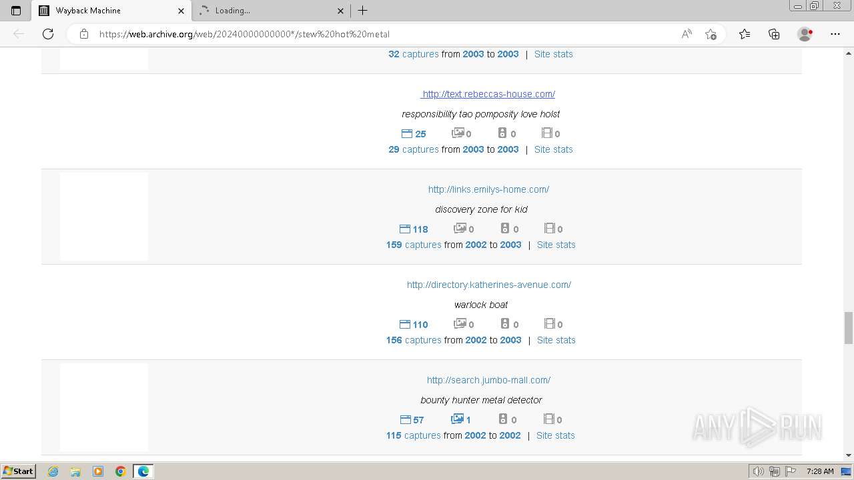854x480 pixels.
Task: Open 32 captures link in the partly visible first result
Action: pyautogui.click(x=414, y=54)
